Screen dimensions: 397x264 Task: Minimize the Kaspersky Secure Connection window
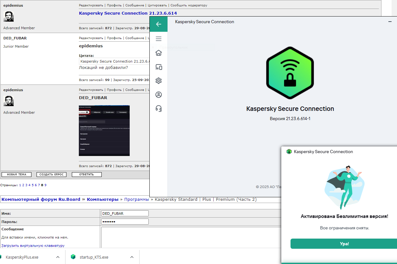[390, 22]
